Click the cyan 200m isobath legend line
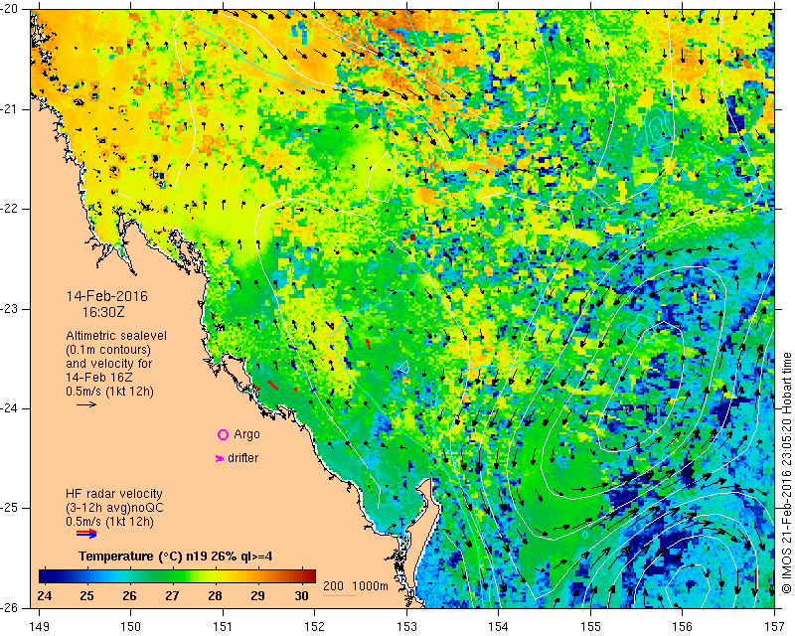795x636 pixels. pyautogui.click(x=339, y=595)
